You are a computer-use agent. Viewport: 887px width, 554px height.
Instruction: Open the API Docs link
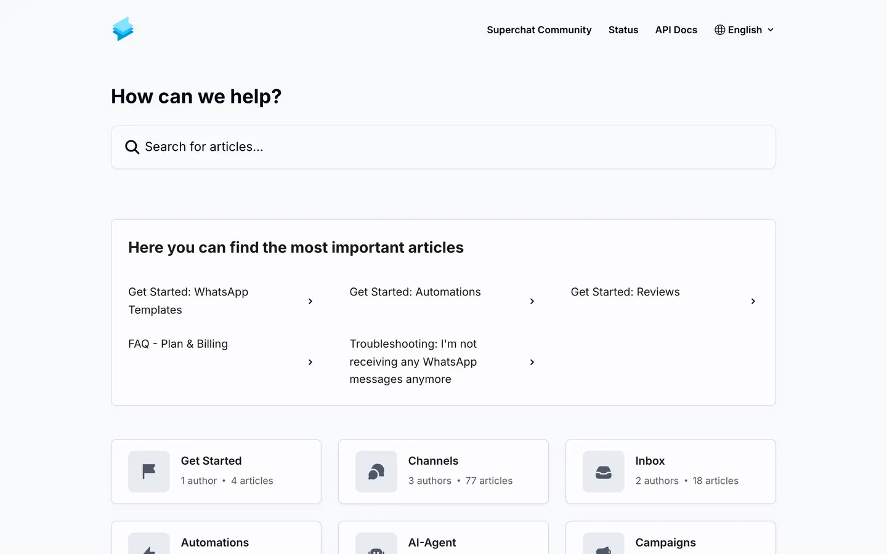pos(676,30)
